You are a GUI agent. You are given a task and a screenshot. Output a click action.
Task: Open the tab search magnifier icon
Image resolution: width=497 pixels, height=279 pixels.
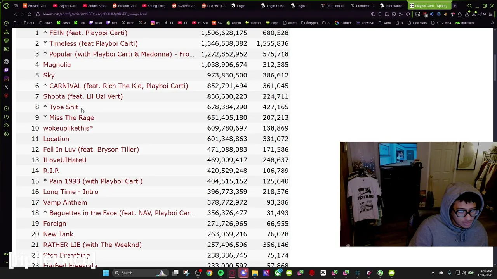click(469, 6)
